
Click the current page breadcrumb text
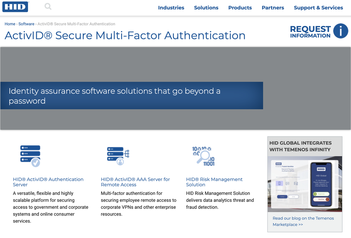[76, 24]
